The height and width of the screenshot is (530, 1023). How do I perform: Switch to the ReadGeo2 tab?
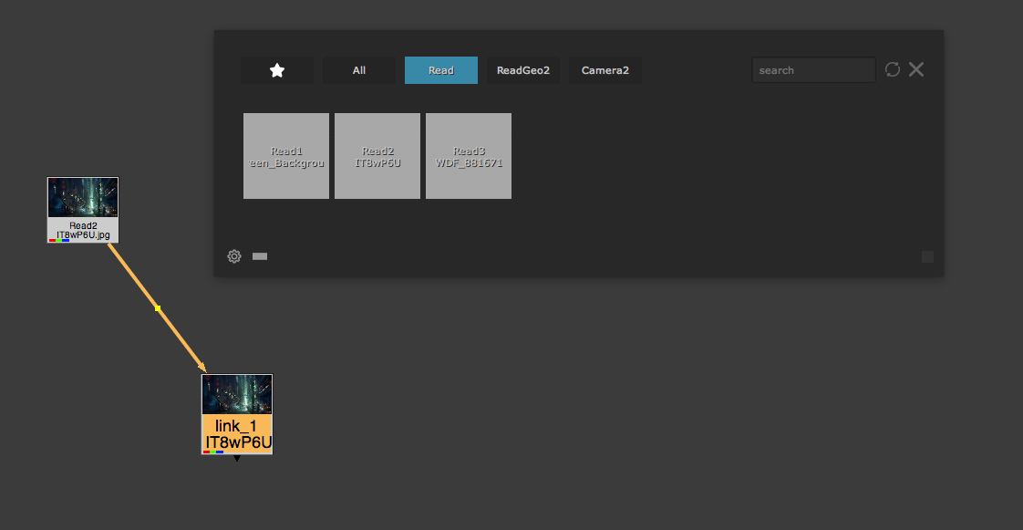point(523,70)
